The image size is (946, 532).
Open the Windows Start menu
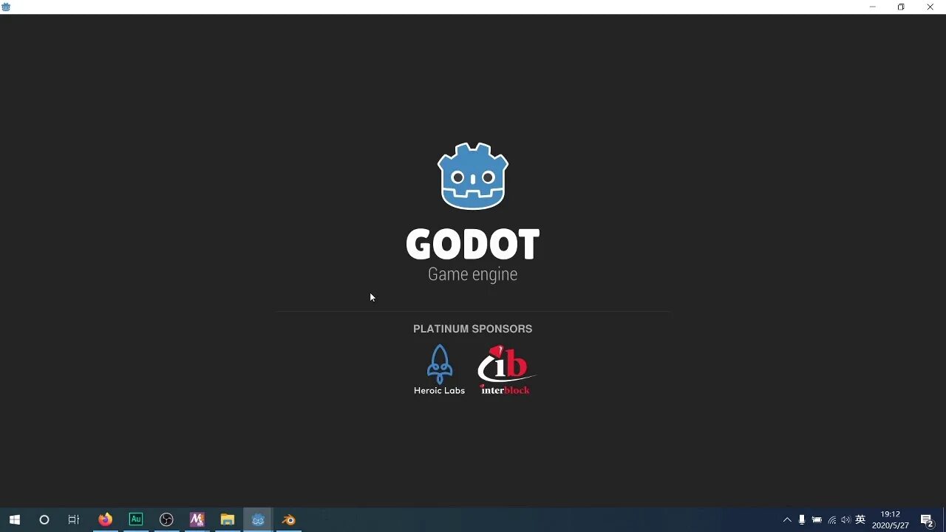click(14, 519)
